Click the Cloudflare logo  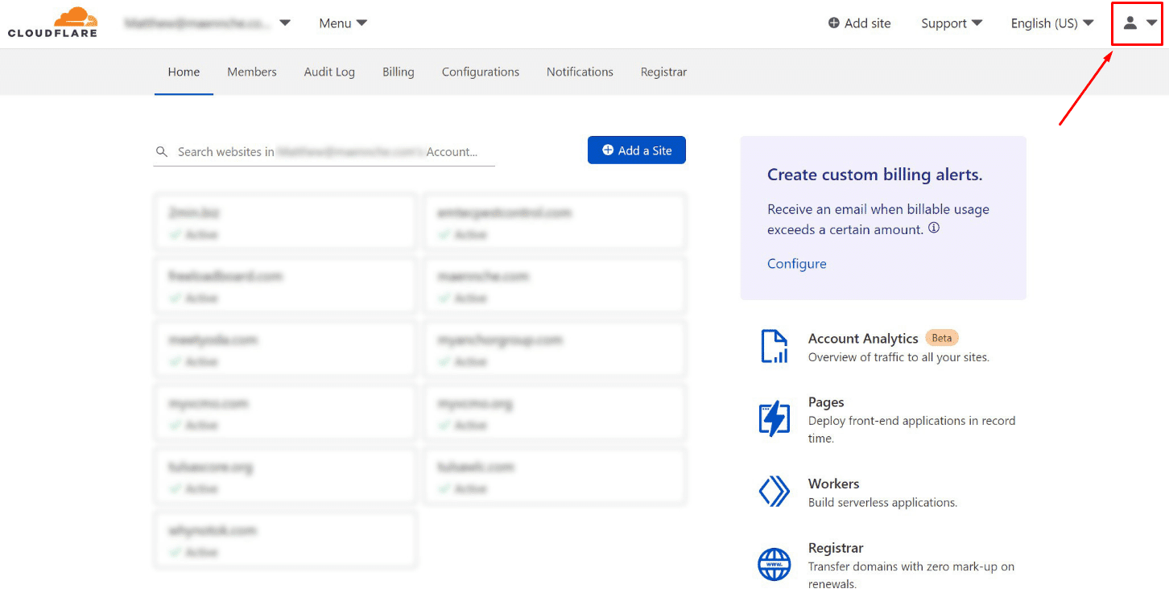click(52, 22)
